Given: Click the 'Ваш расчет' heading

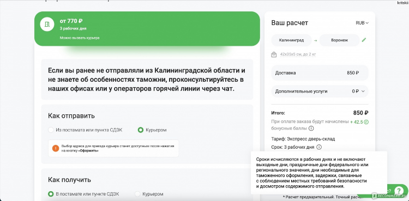Looking at the screenshot, I should [290, 23].
